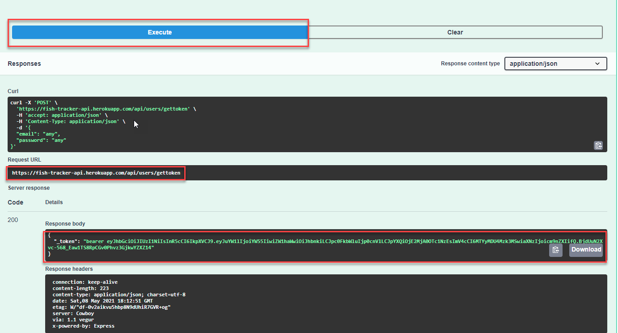Select the "curl -X 'POST'" line
This screenshot has height=333, width=618.
click(33, 102)
